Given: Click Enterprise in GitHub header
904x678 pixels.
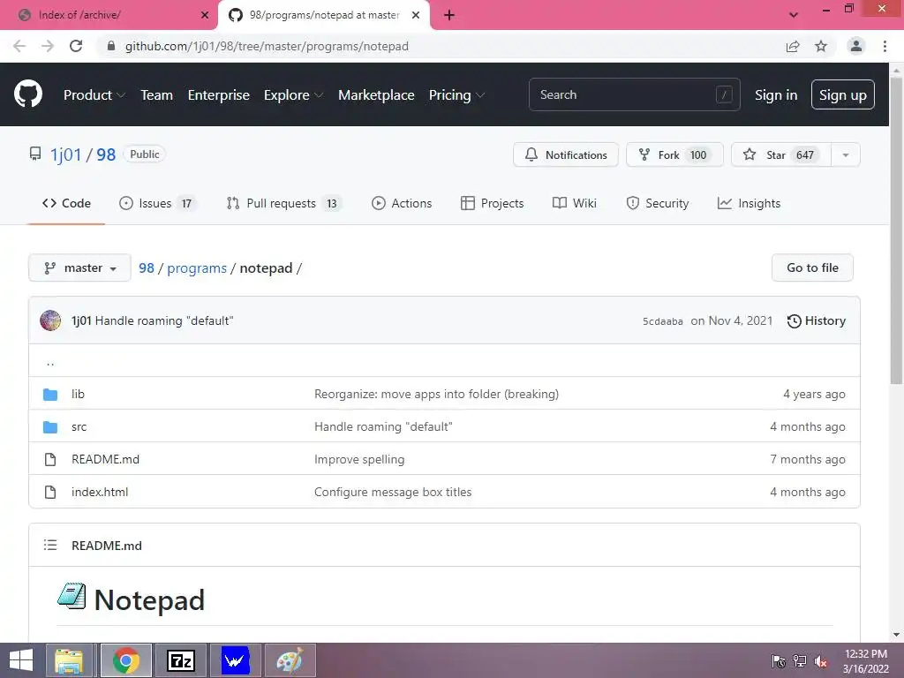Looking at the screenshot, I should coord(219,95).
